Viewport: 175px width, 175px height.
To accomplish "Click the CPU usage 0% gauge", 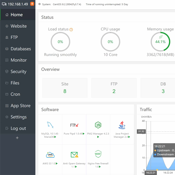I will pyautogui.click(x=110, y=42).
